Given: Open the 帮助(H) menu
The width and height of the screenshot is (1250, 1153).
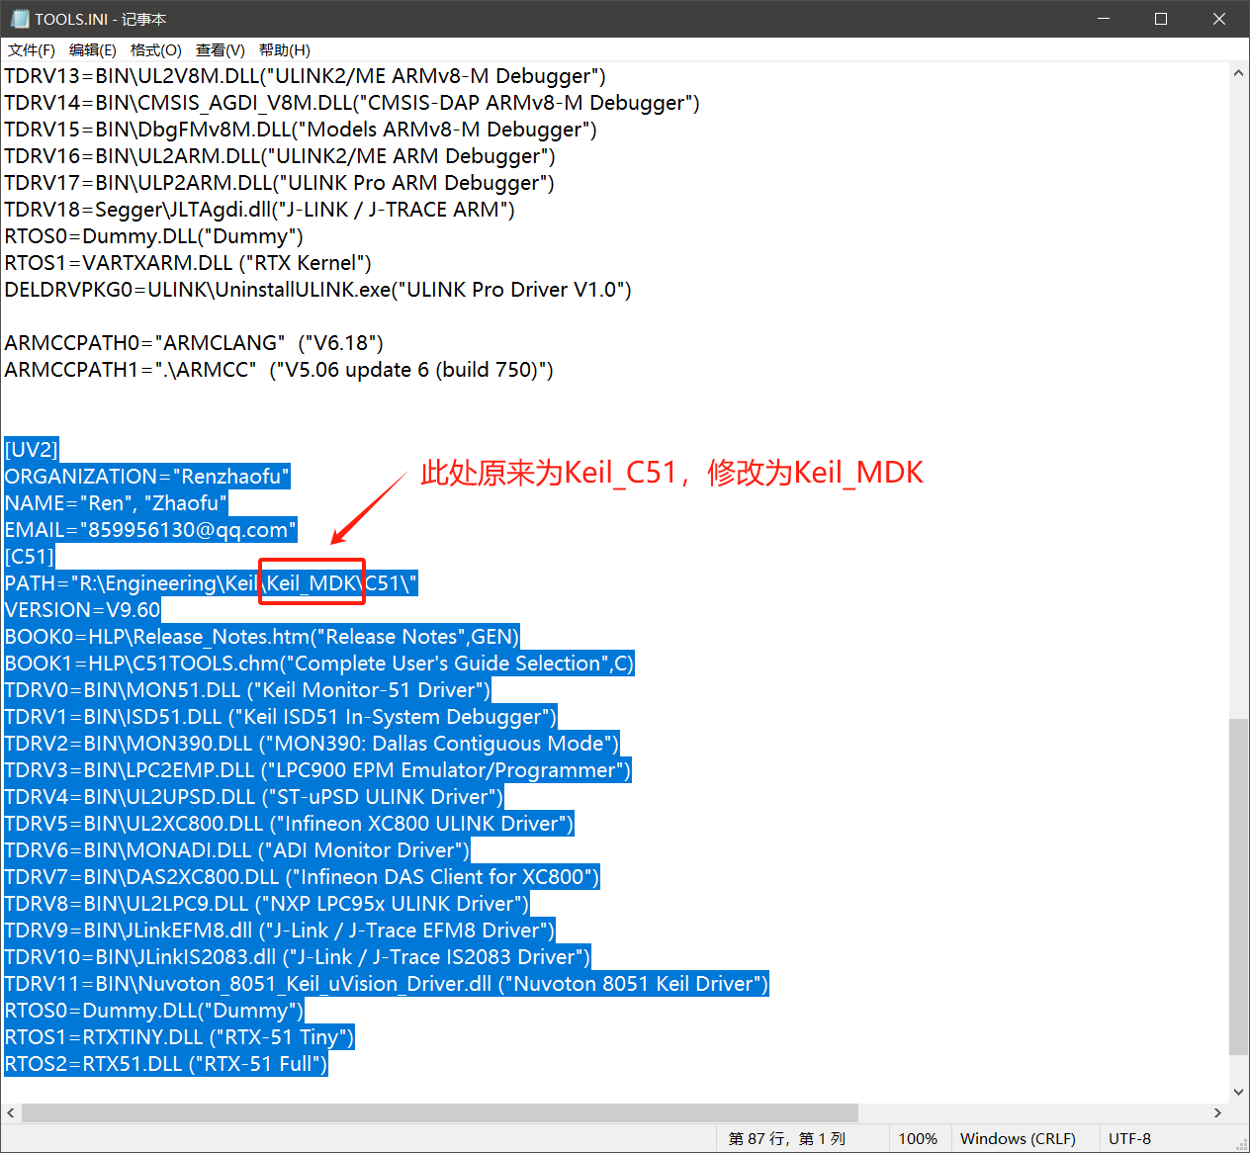Looking at the screenshot, I should pos(285,50).
